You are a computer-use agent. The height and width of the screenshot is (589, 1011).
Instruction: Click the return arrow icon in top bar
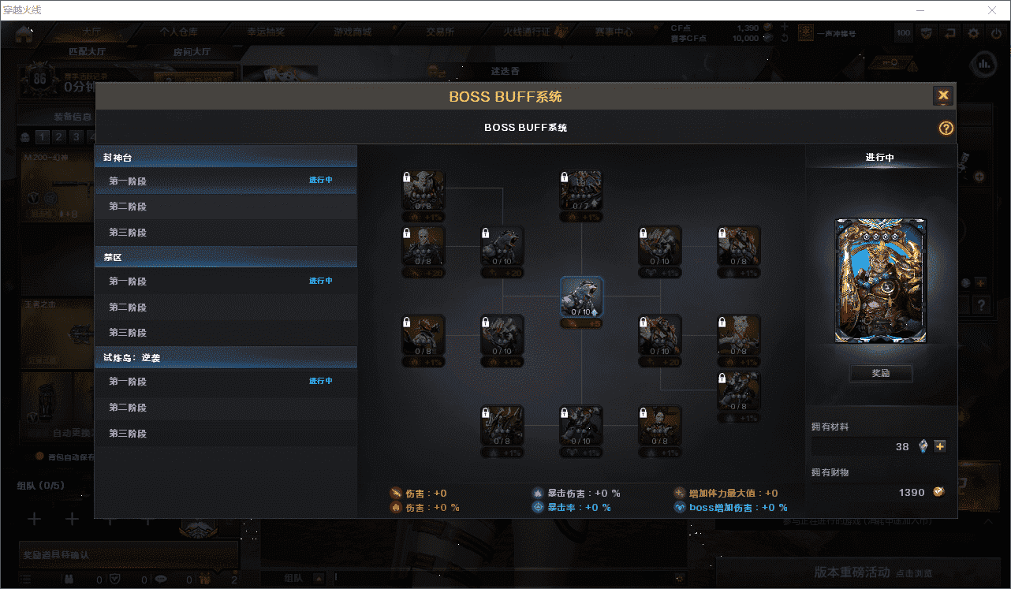[950, 33]
